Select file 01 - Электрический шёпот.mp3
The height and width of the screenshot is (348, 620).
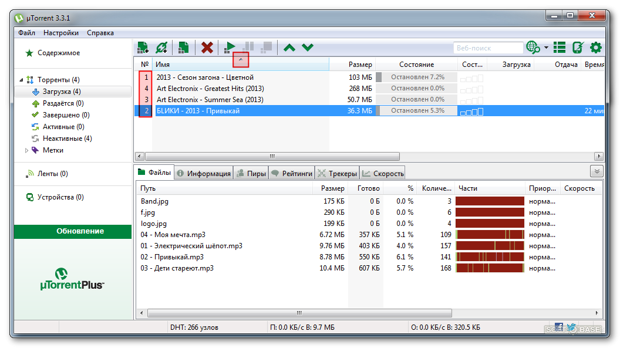coord(191,246)
